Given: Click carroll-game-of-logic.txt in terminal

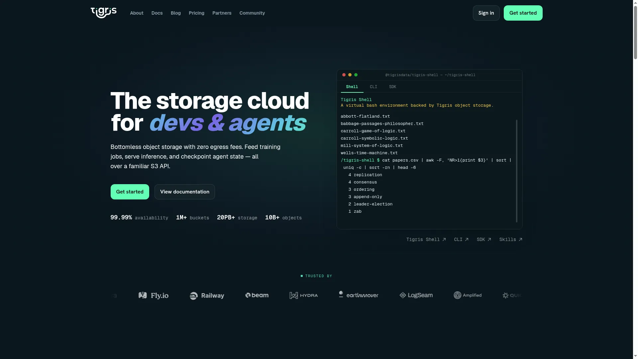Looking at the screenshot, I should (x=373, y=131).
